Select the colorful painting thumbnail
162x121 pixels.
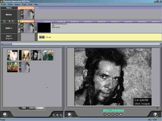click(x=12, y=67)
